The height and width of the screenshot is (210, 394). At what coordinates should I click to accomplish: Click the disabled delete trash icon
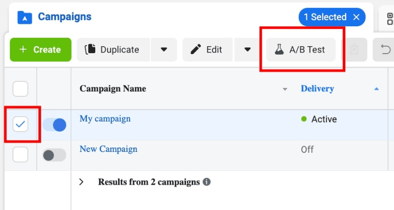click(x=354, y=50)
